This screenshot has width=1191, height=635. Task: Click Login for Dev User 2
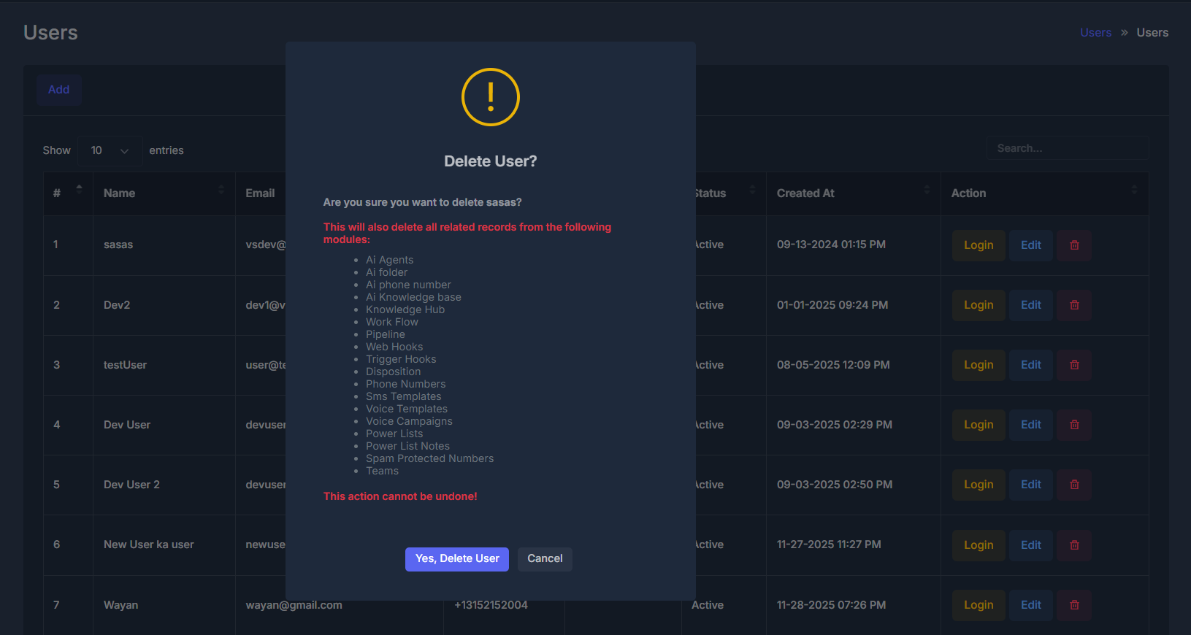[x=979, y=485]
